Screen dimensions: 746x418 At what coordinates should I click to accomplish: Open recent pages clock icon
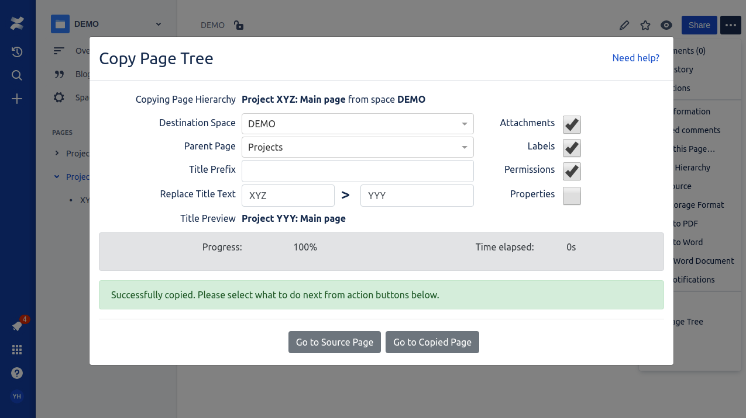point(17,52)
